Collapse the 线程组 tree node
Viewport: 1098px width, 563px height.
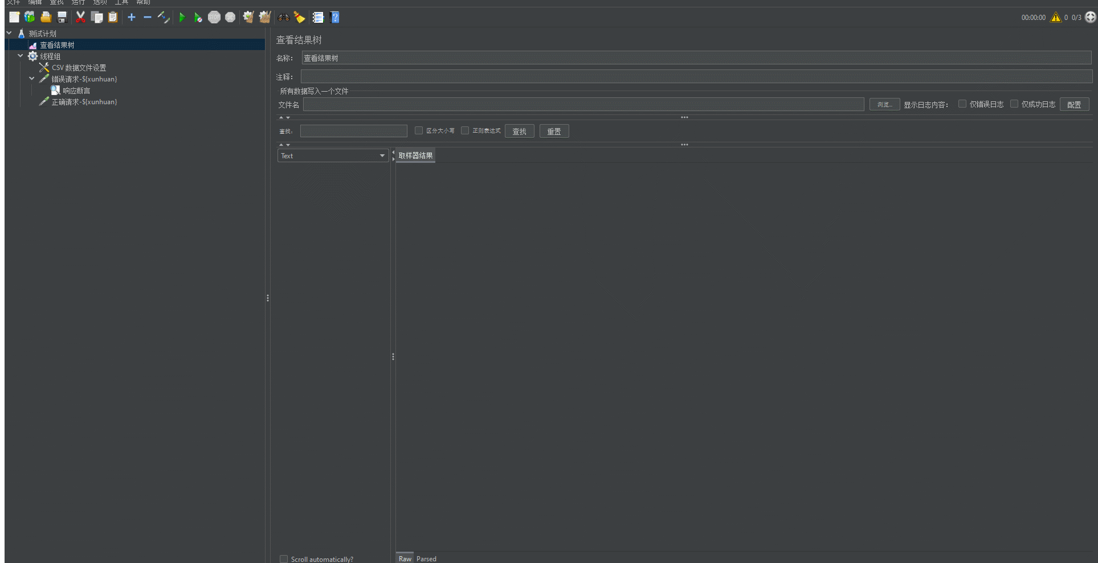click(x=21, y=56)
